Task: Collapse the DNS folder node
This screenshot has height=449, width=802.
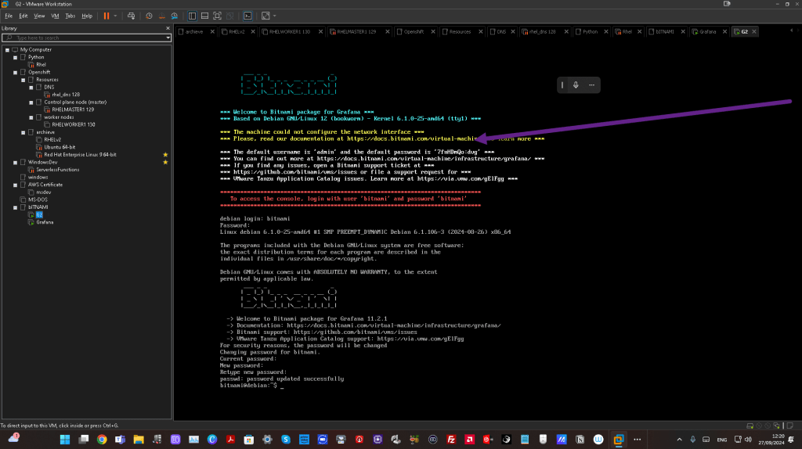Action: point(31,88)
